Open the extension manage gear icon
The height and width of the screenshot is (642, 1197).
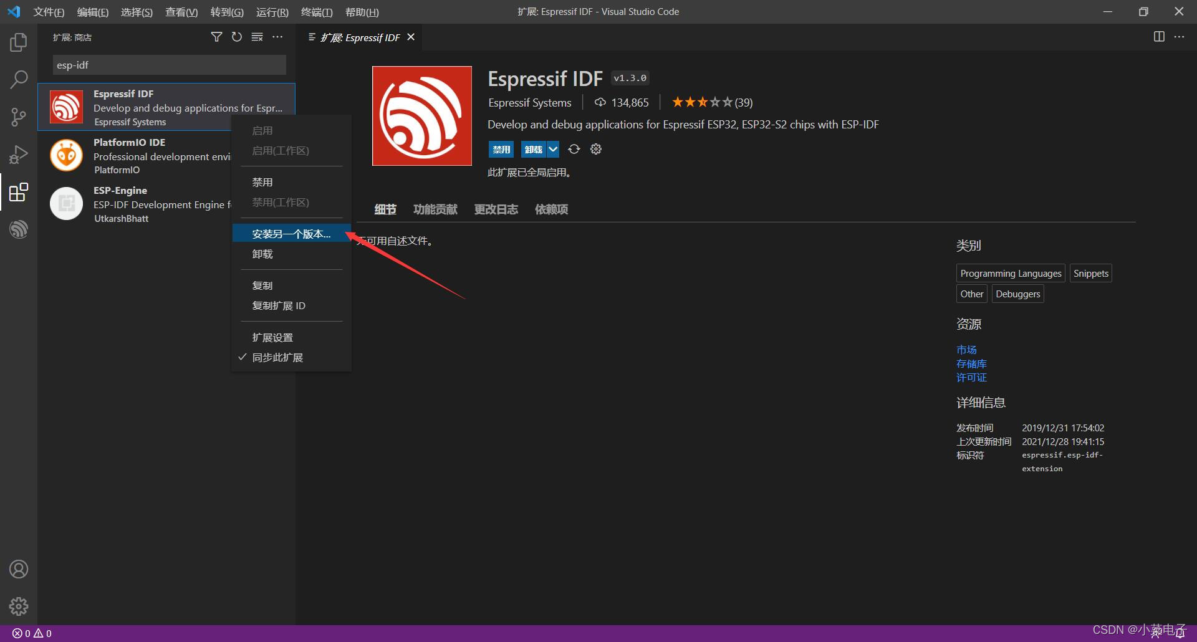(x=596, y=149)
